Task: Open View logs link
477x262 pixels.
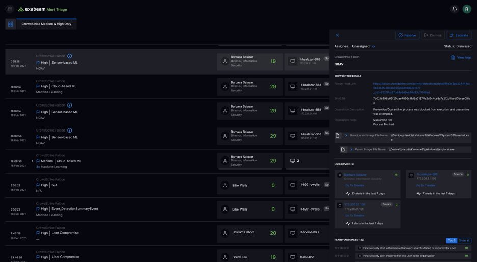Action: click(461, 57)
